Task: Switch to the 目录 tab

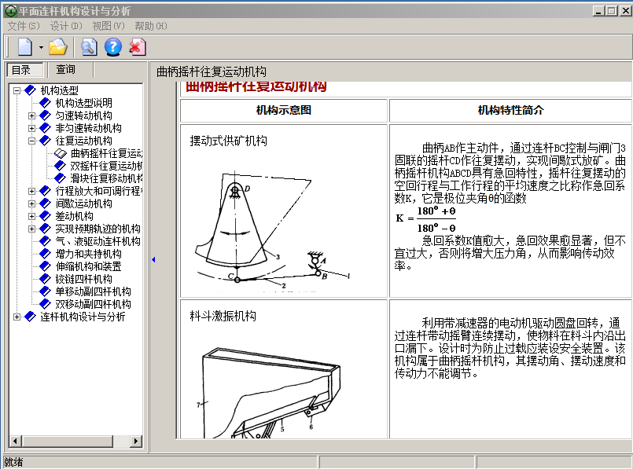Action: coord(21,70)
